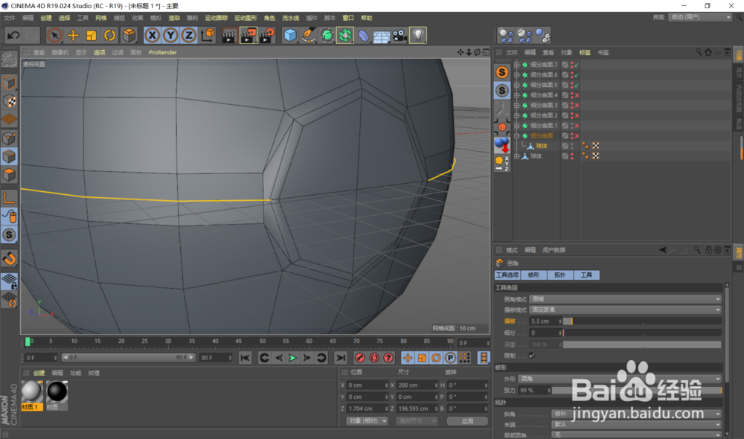This screenshot has height=439, width=744.
Task: Add a Floor/environment object
Action: click(x=382, y=35)
